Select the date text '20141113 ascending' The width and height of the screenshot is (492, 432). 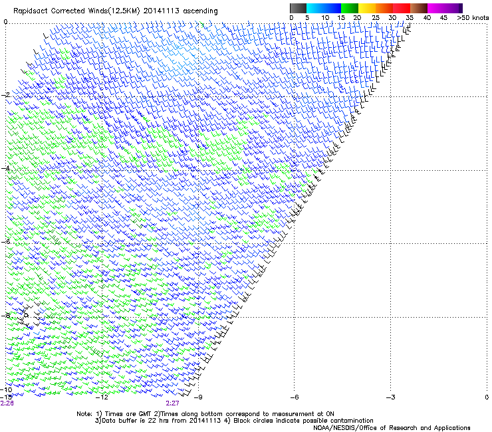[180, 11]
